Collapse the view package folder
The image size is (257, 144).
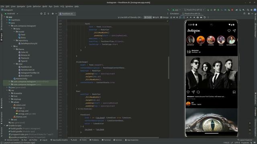tap(14, 64)
